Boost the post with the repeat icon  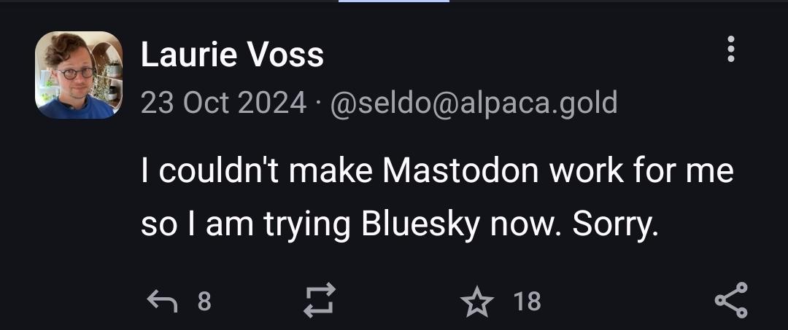319,300
